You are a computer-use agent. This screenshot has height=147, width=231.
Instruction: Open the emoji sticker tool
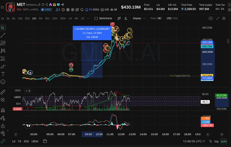point(3,82)
